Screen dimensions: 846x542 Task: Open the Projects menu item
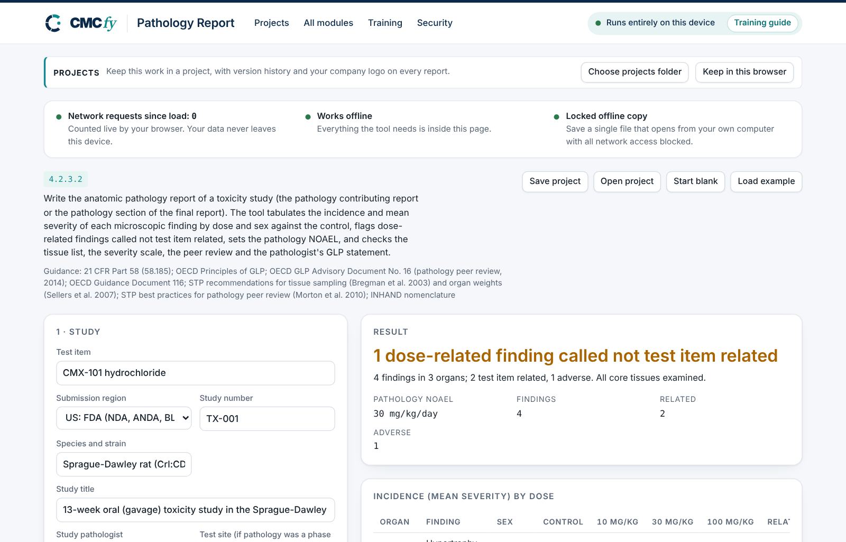[271, 23]
